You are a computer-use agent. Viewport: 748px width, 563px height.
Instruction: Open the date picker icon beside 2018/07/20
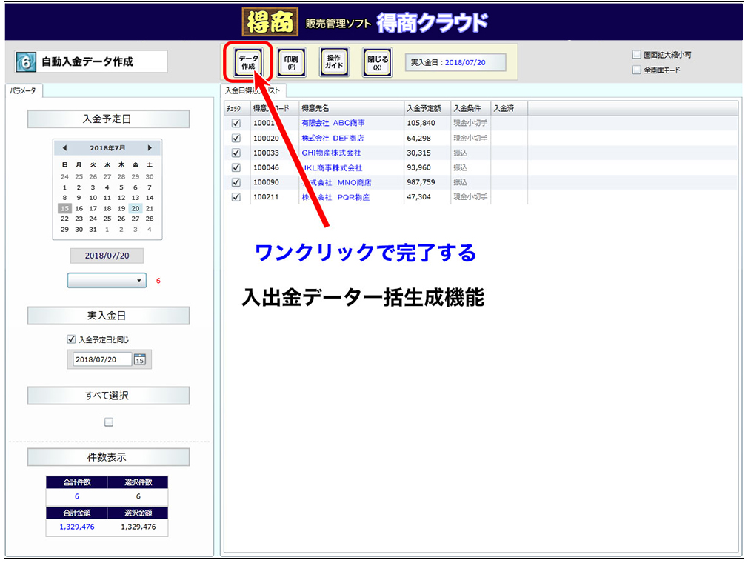[139, 359]
